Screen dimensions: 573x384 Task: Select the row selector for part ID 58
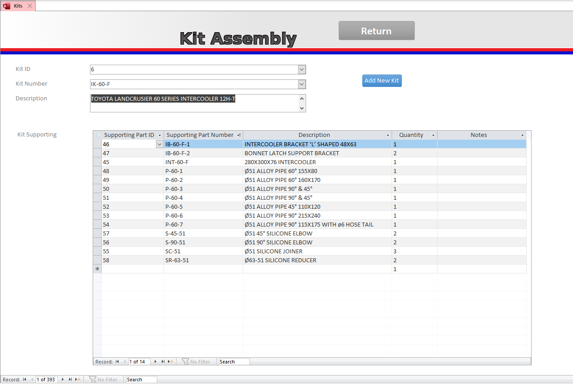click(97, 260)
